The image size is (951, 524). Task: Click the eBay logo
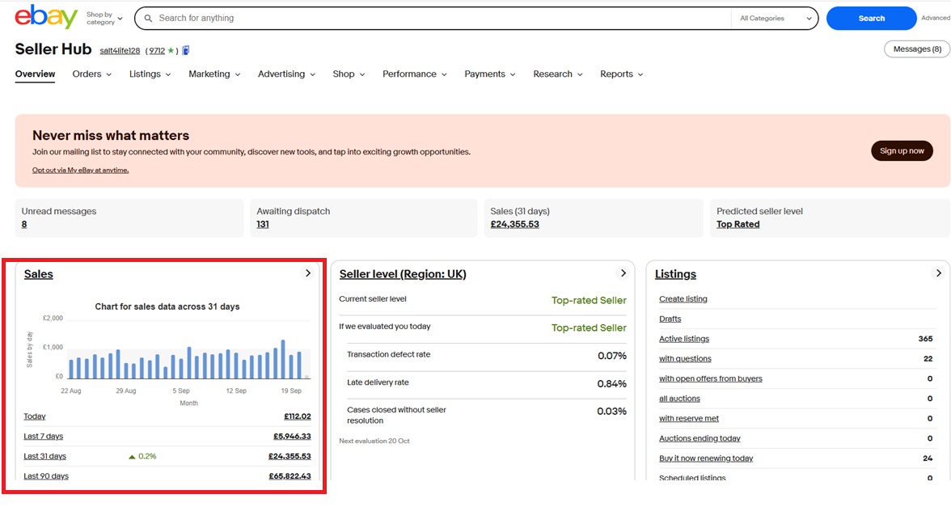(46, 17)
